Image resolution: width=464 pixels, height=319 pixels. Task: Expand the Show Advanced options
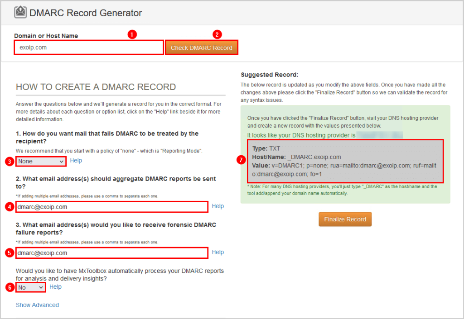click(x=37, y=305)
